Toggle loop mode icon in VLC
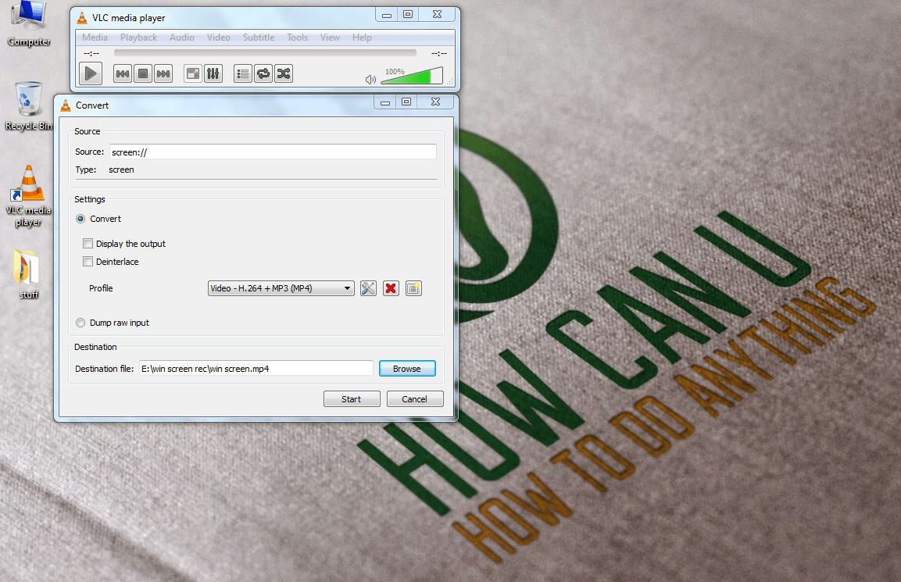This screenshot has height=582, width=901. tap(263, 73)
